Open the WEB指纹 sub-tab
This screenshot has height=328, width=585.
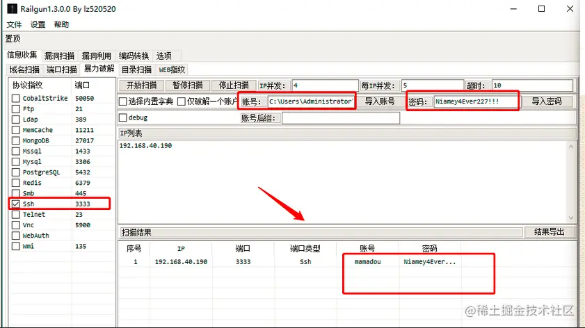click(x=172, y=69)
